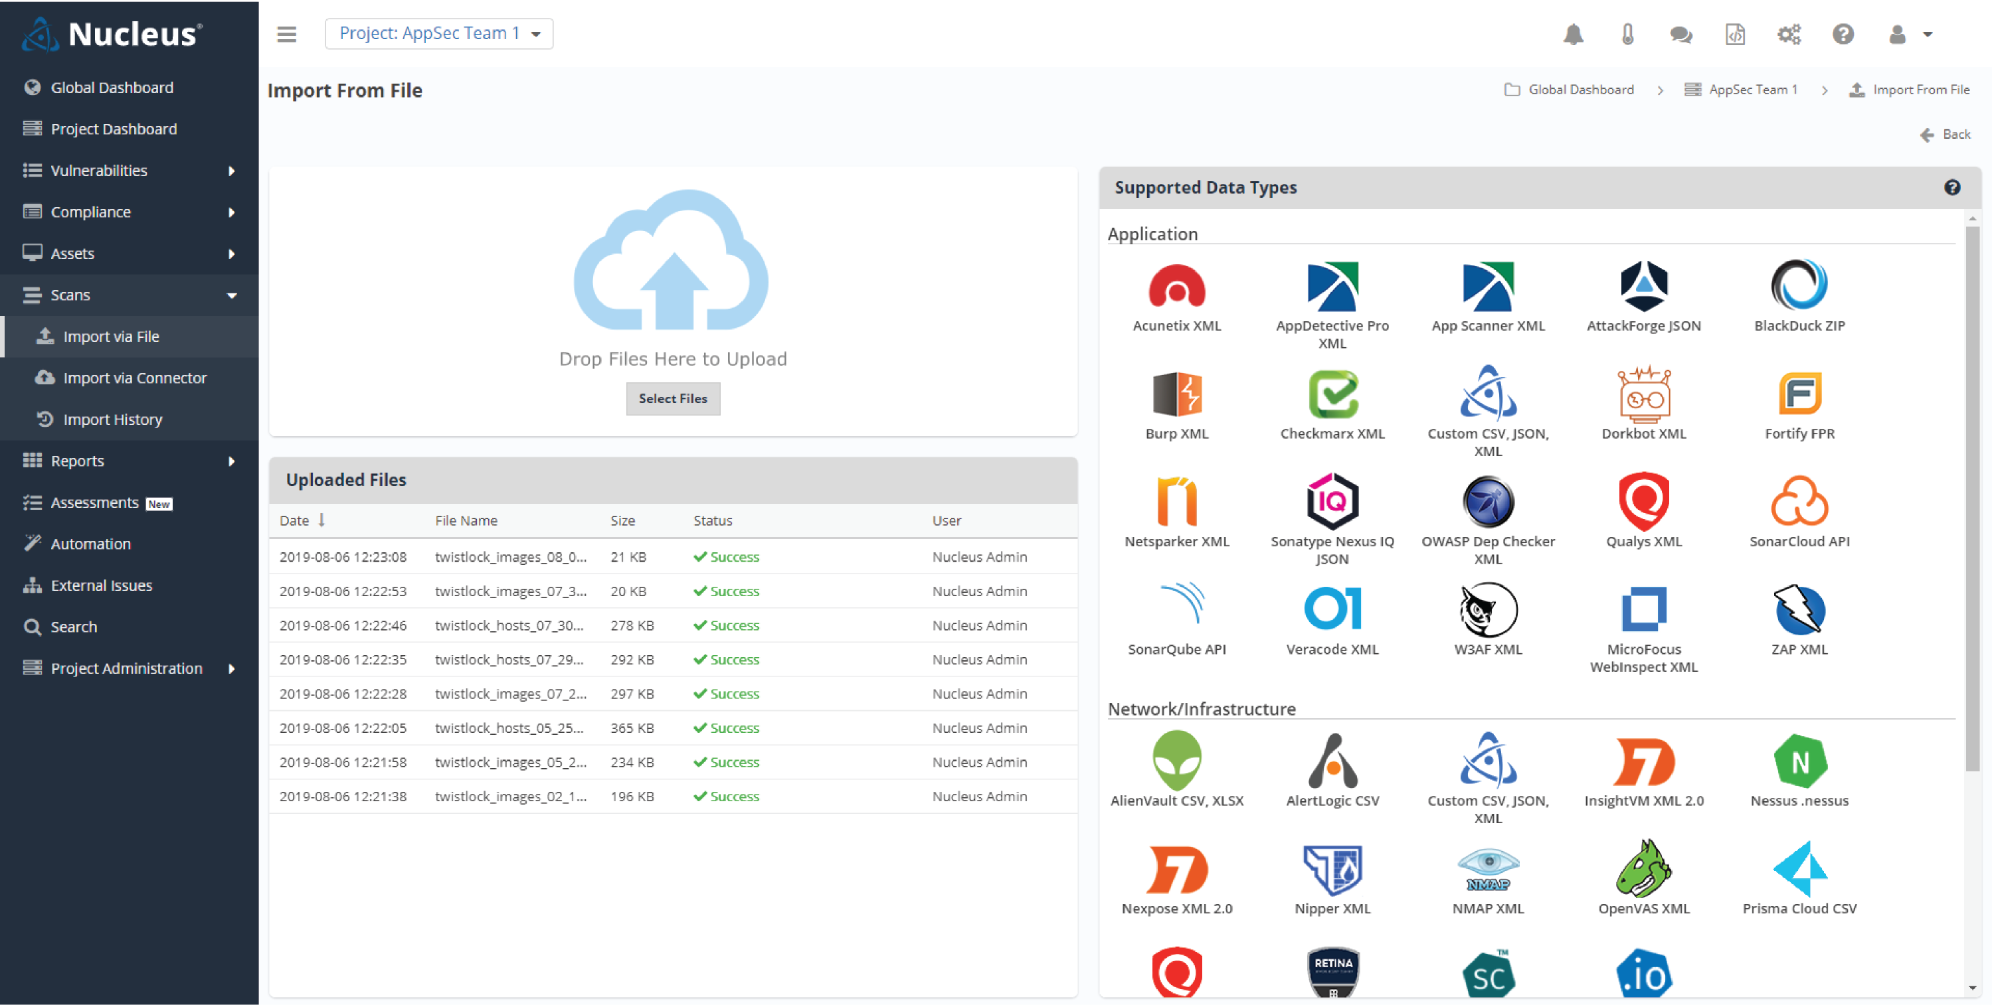Expand the Project Administration menu
The width and height of the screenshot is (1992, 1005).
click(x=129, y=668)
